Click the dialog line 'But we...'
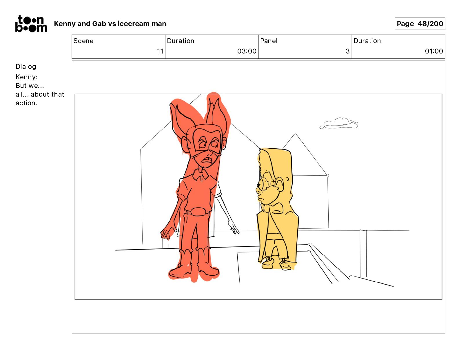The height and width of the screenshot is (354, 459). tap(30, 86)
